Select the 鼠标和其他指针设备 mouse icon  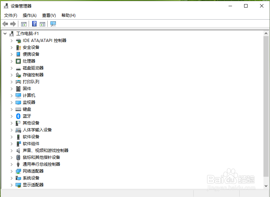click(18, 157)
